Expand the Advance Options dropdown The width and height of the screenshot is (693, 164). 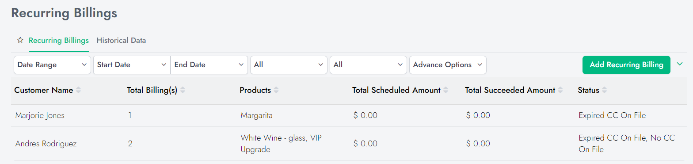pyautogui.click(x=448, y=65)
